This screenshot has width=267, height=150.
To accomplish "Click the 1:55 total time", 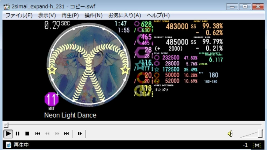I will click(x=123, y=30).
